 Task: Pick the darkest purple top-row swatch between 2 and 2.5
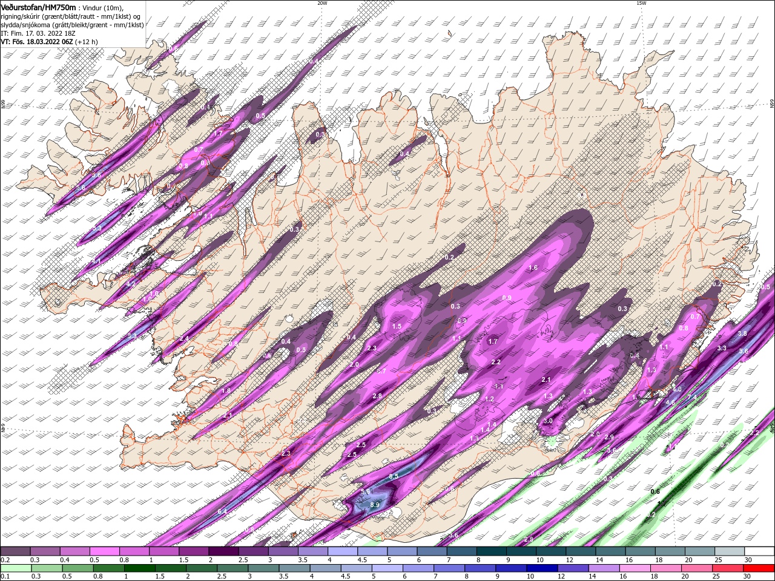click(223, 551)
